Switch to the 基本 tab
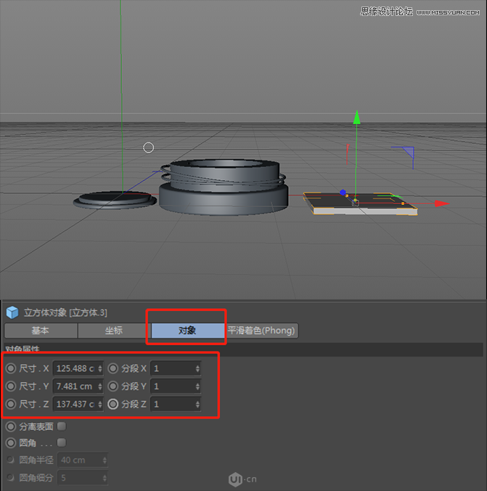487x491 pixels. (x=41, y=330)
